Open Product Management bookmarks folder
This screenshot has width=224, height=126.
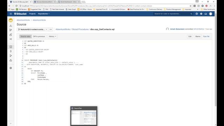coord(172,9)
